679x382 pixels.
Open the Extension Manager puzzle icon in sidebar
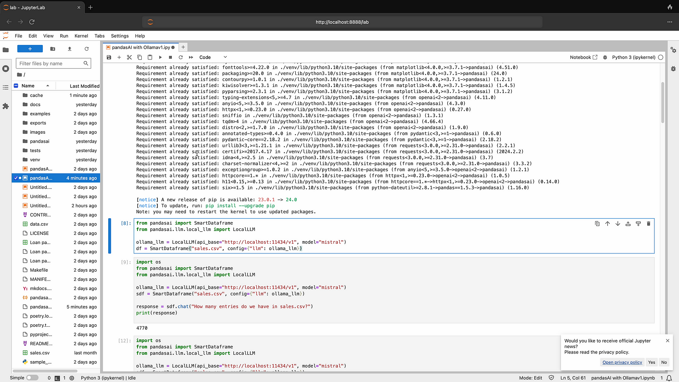click(6, 106)
